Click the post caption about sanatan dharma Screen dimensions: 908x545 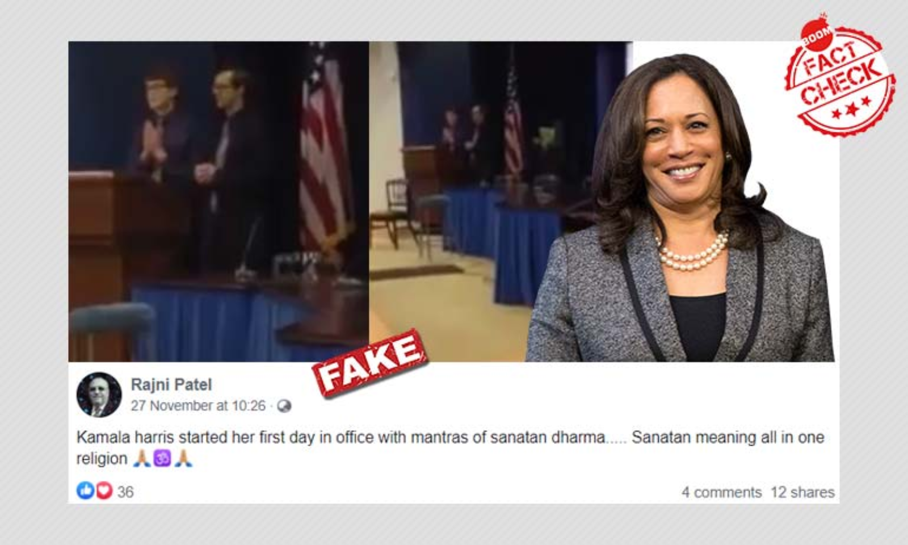450,448
